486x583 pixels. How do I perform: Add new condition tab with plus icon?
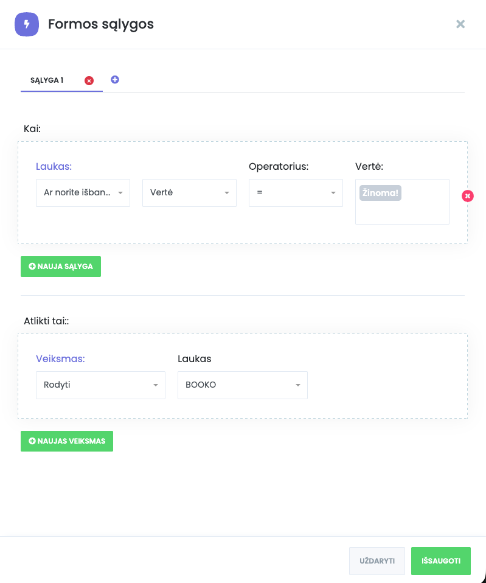[x=115, y=80]
